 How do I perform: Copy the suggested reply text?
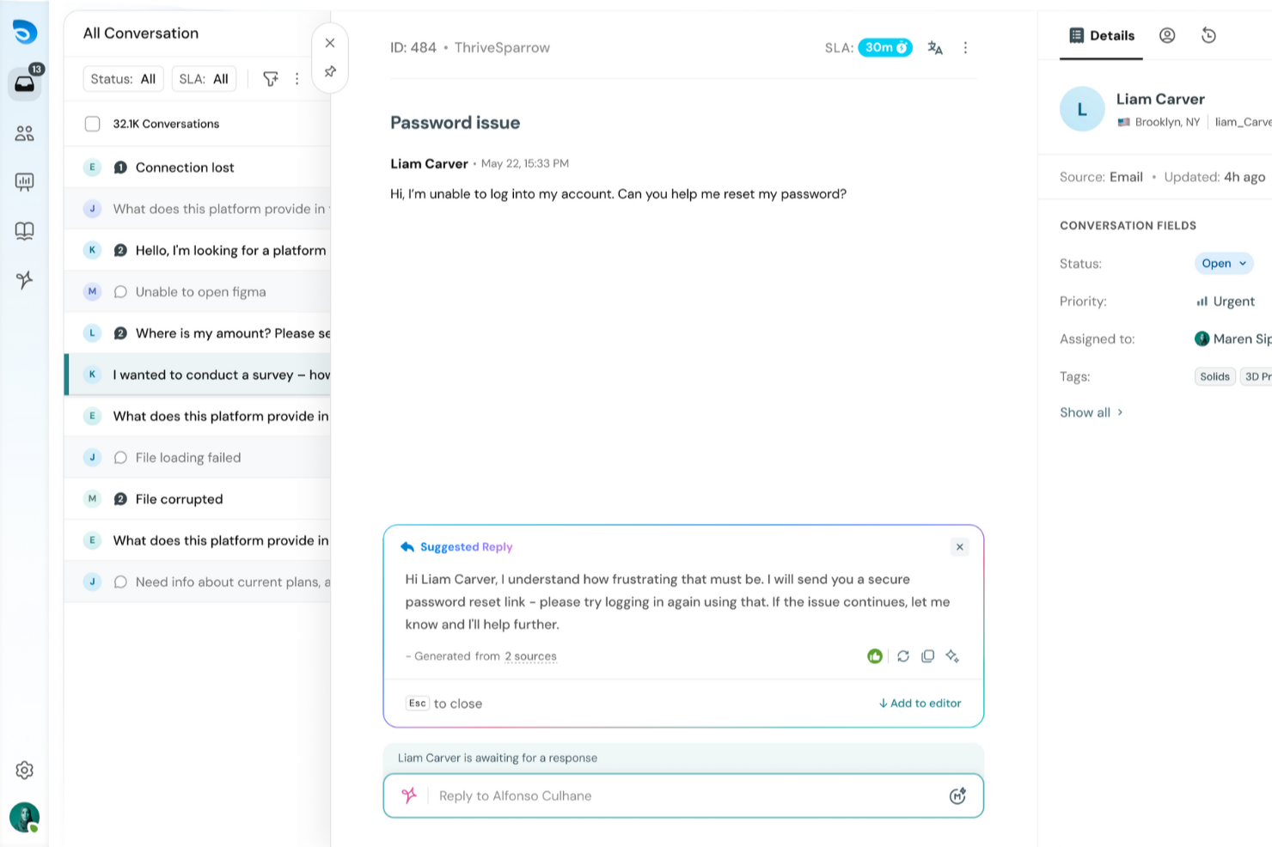tap(927, 655)
